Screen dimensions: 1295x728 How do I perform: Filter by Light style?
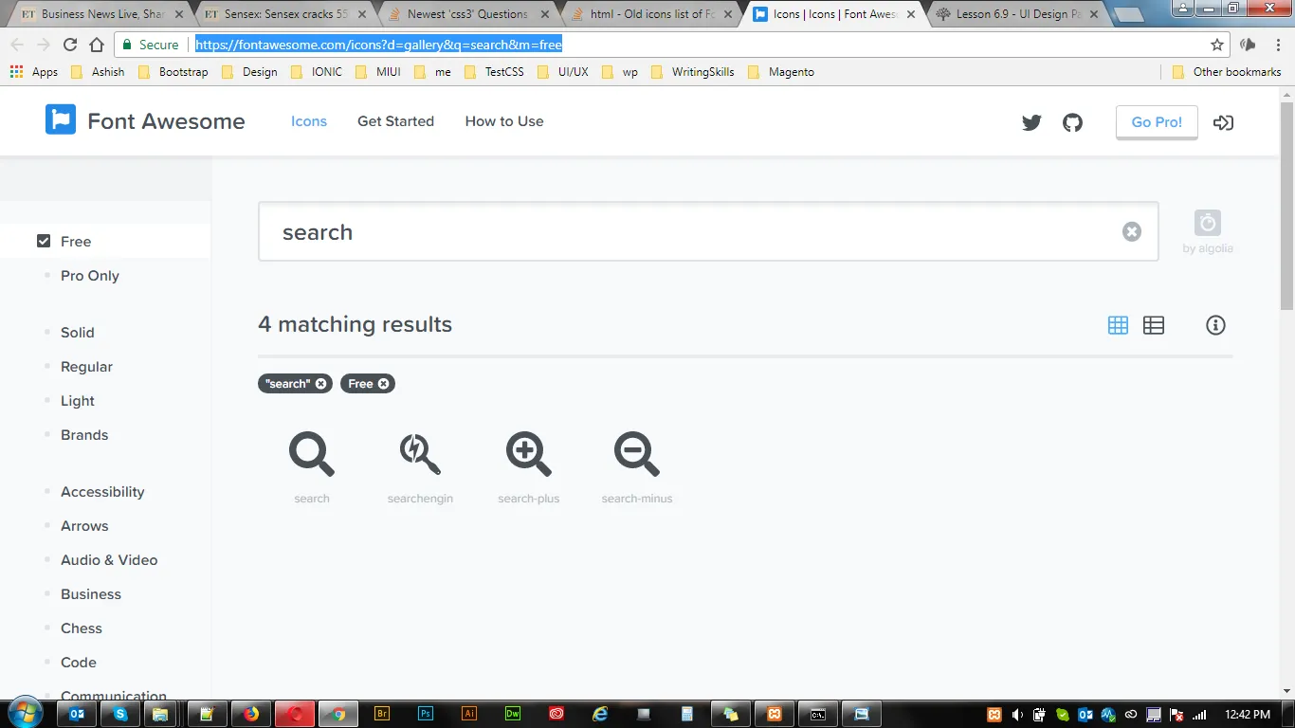(78, 401)
